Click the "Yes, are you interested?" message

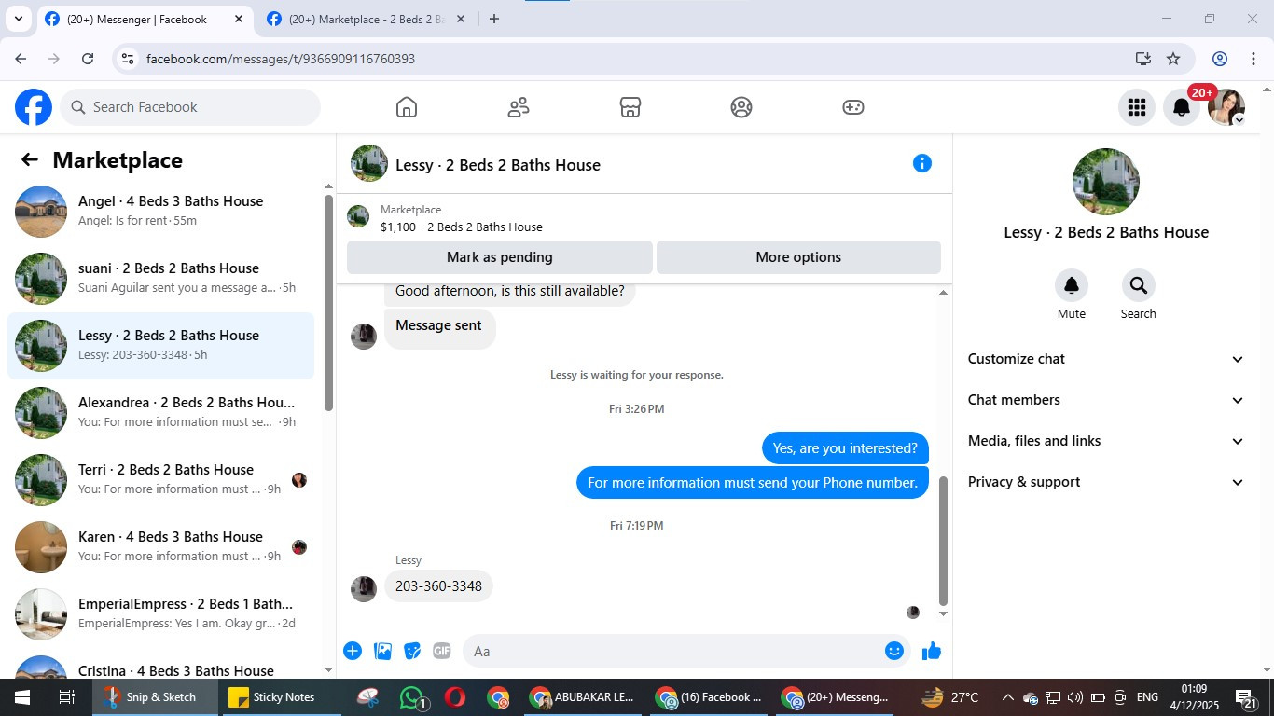(845, 448)
